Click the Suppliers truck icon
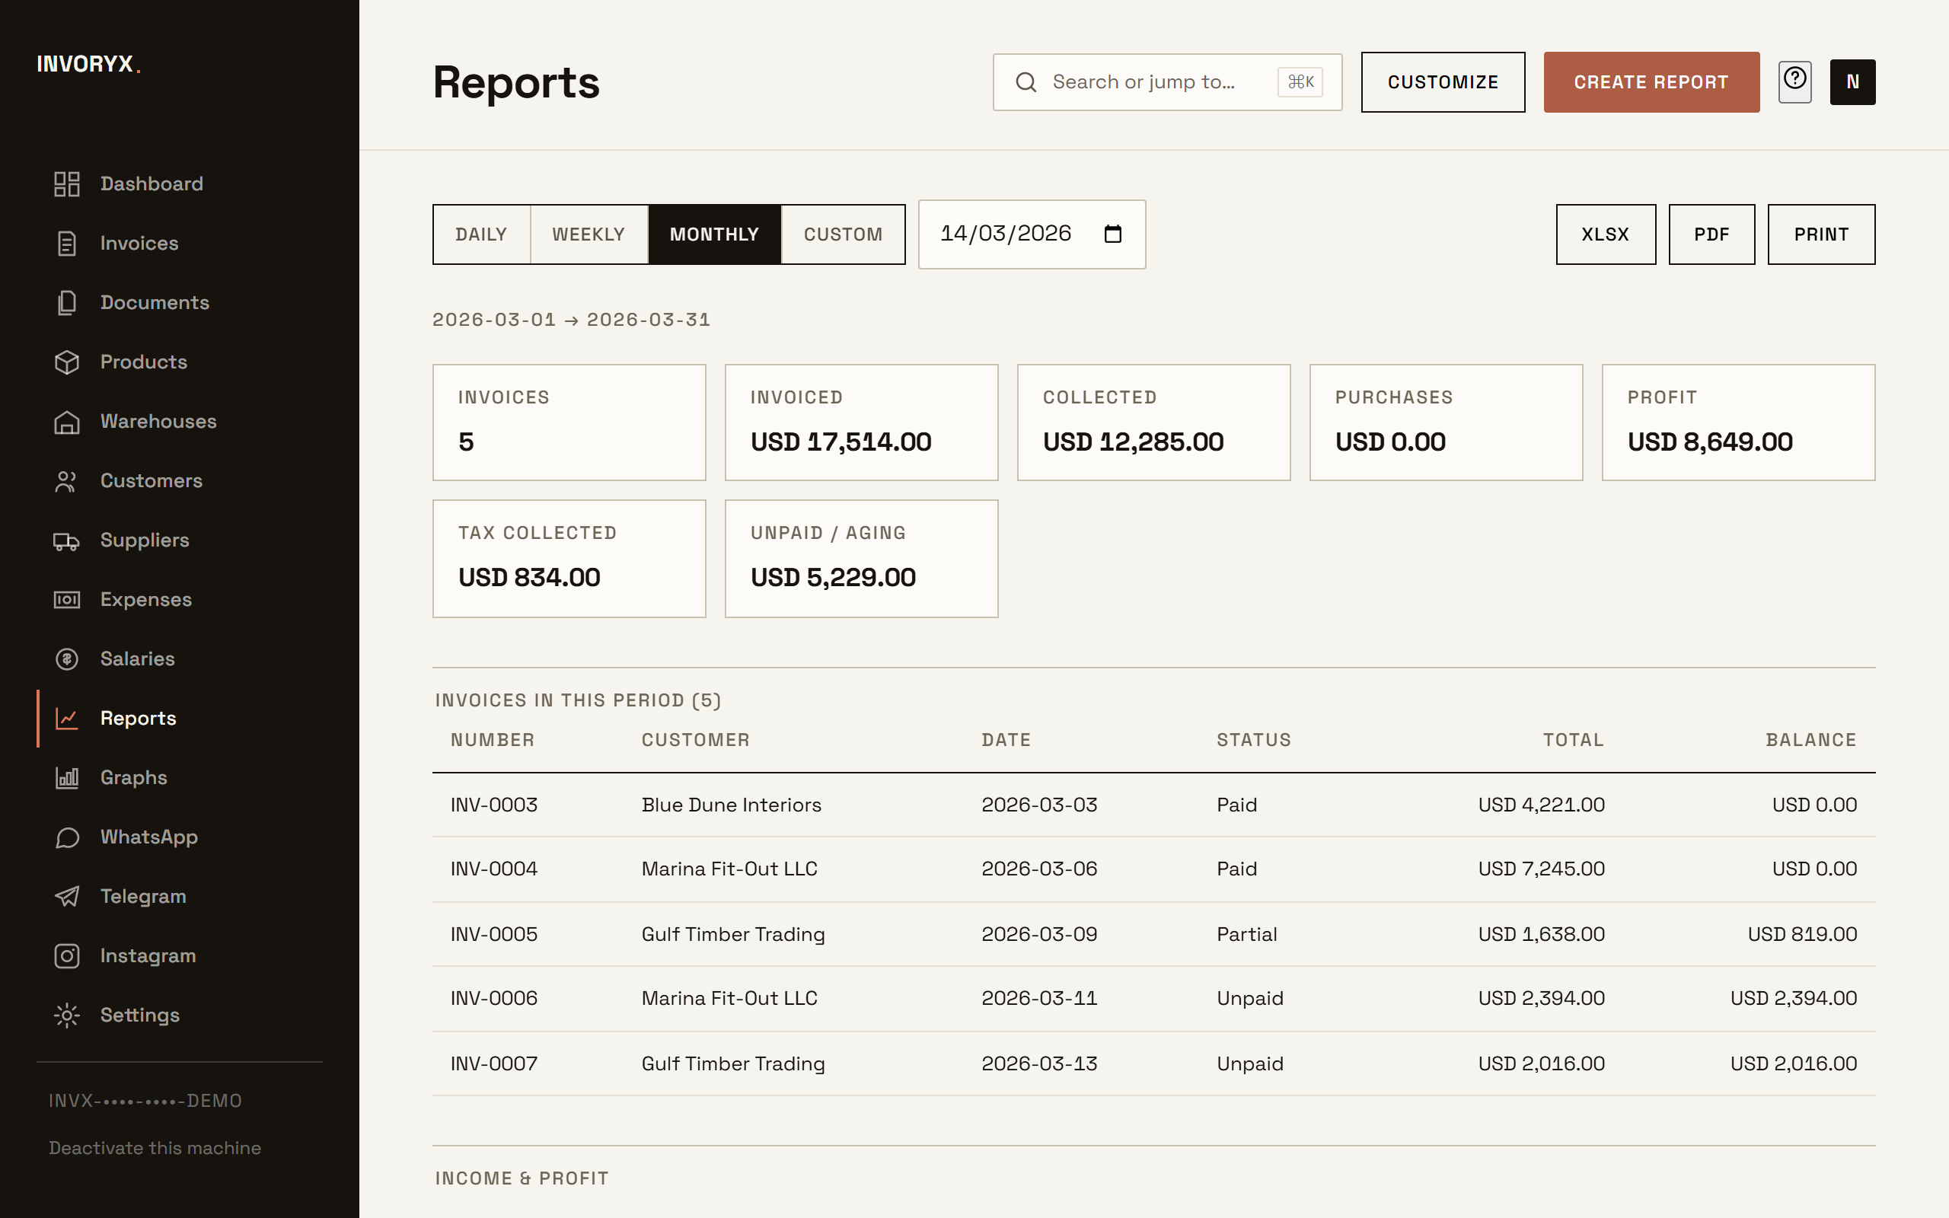This screenshot has width=1949, height=1218. click(67, 540)
